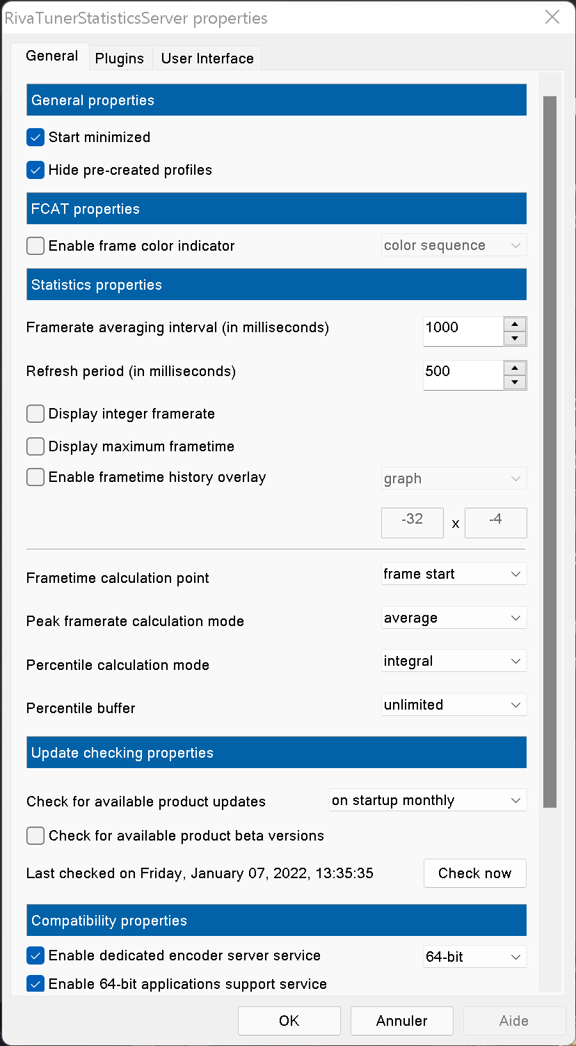
Task: Open product update check frequency dropdown
Action: click(x=428, y=800)
